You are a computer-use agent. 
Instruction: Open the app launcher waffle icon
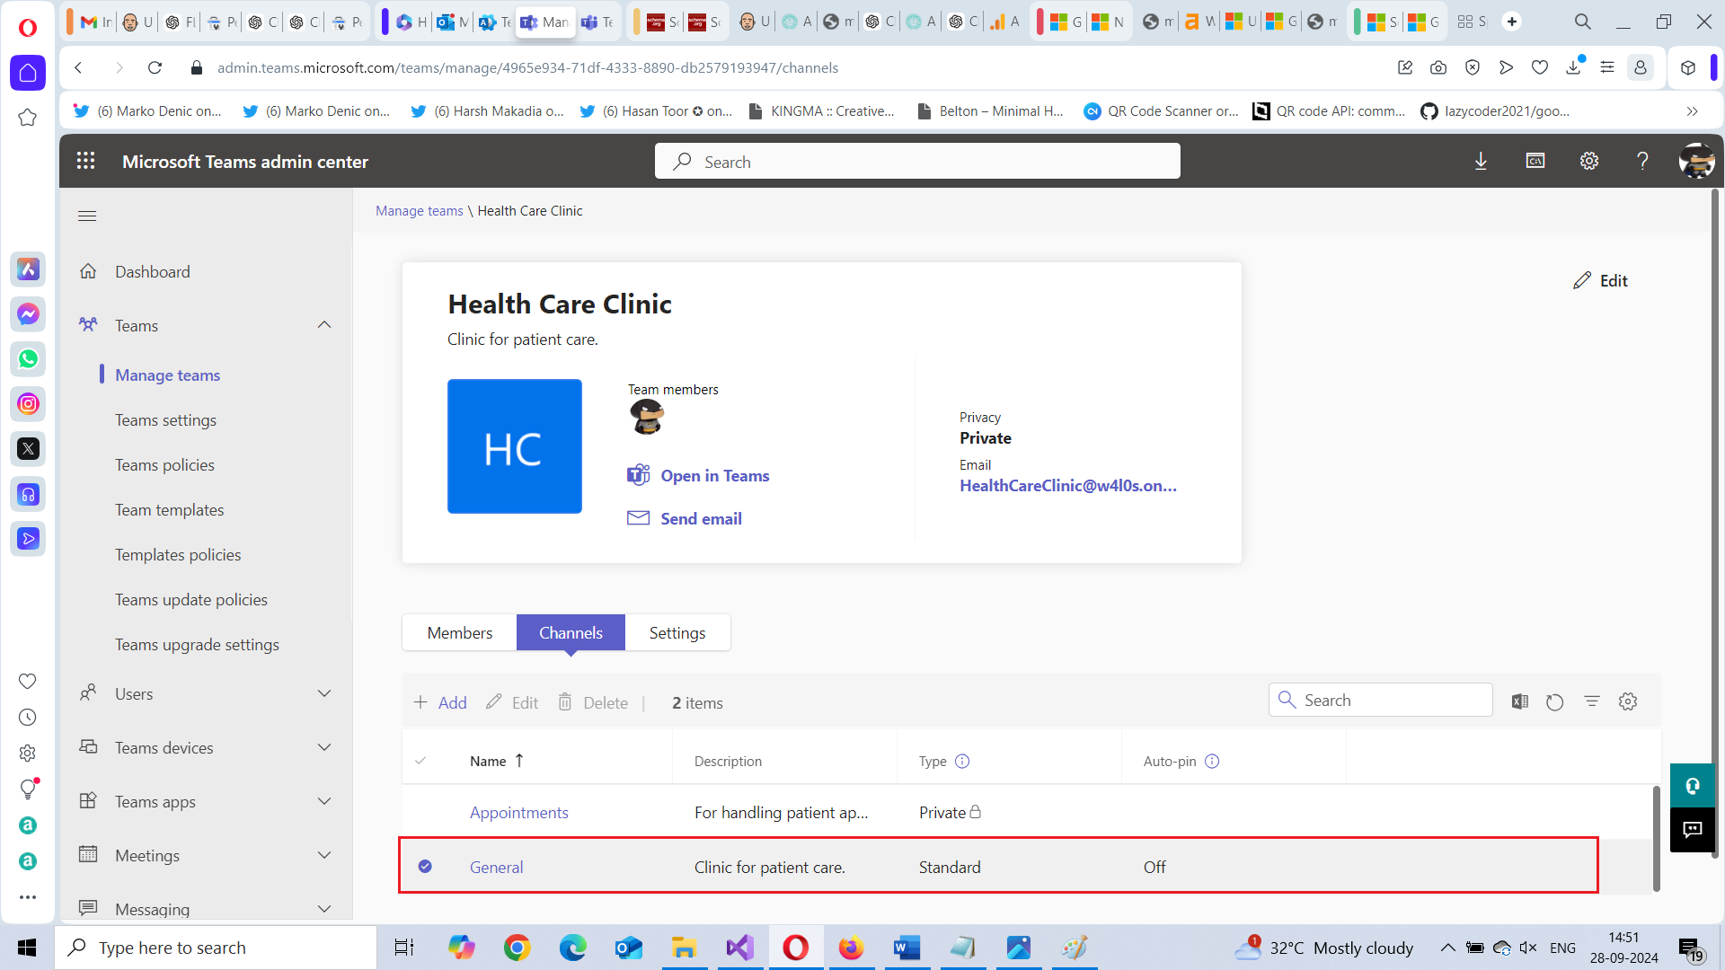pyautogui.click(x=85, y=161)
